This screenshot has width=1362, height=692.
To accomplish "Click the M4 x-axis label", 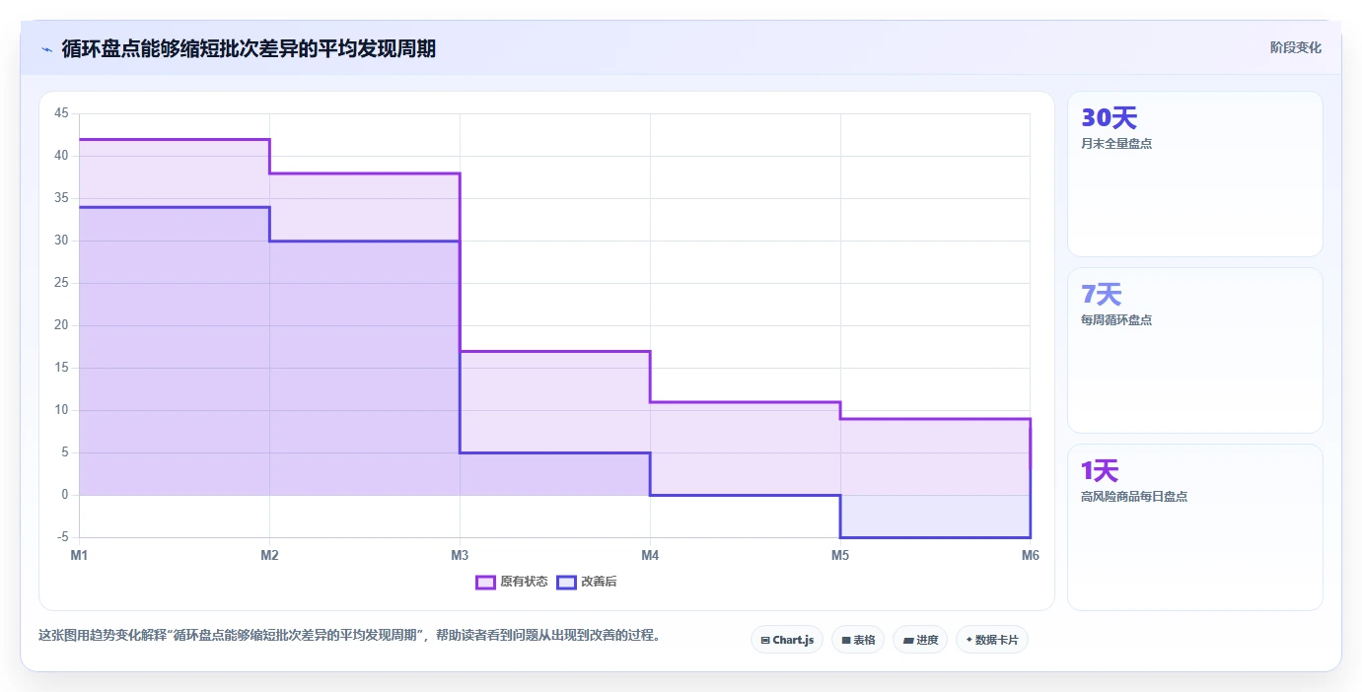I will 650,555.
